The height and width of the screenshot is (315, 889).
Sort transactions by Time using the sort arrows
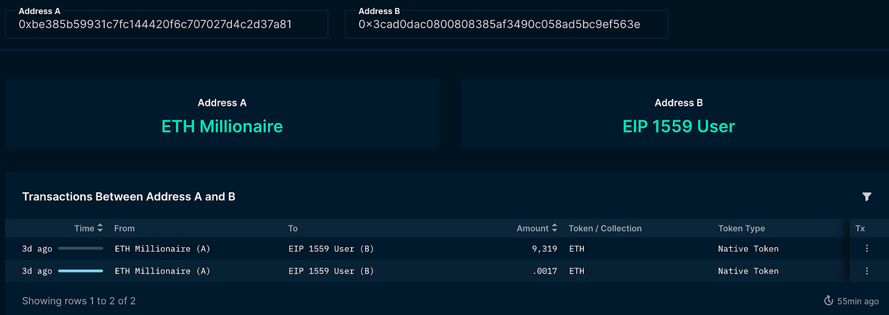tap(100, 228)
